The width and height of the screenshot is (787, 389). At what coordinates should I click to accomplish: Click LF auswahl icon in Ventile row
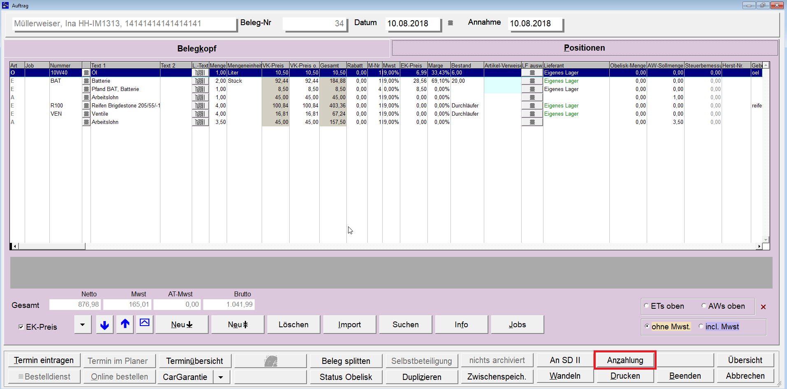[532, 114]
